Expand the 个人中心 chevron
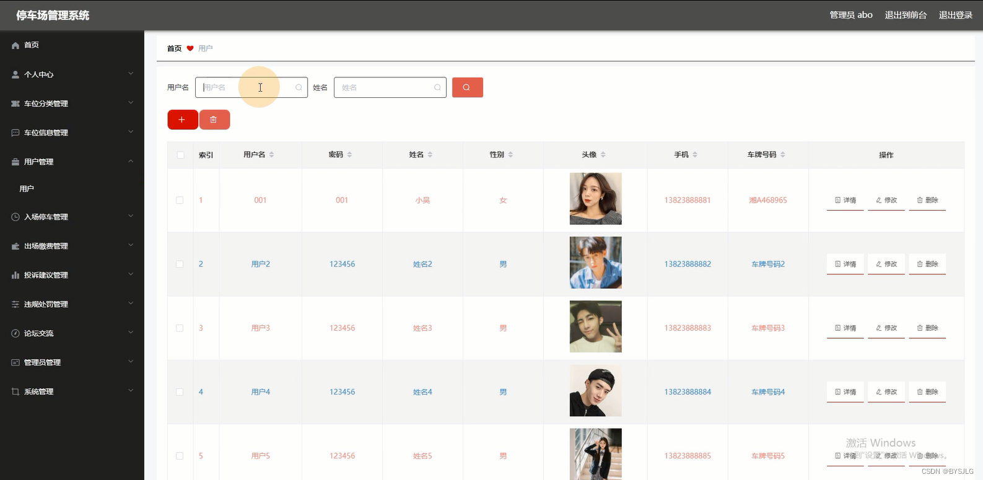Image resolution: width=983 pixels, height=480 pixels. (x=131, y=74)
